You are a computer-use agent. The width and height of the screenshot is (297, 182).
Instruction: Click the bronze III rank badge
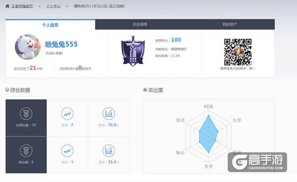point(133,51)
